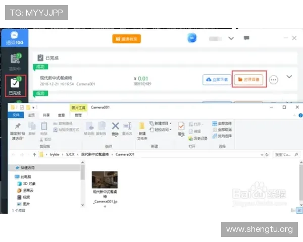Expand the account dropdown chevron beside the avatar

point(231,38)
